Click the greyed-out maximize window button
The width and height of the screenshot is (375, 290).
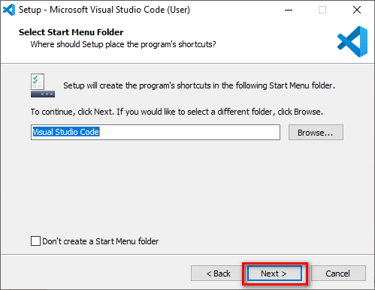[x=322, y=10]
